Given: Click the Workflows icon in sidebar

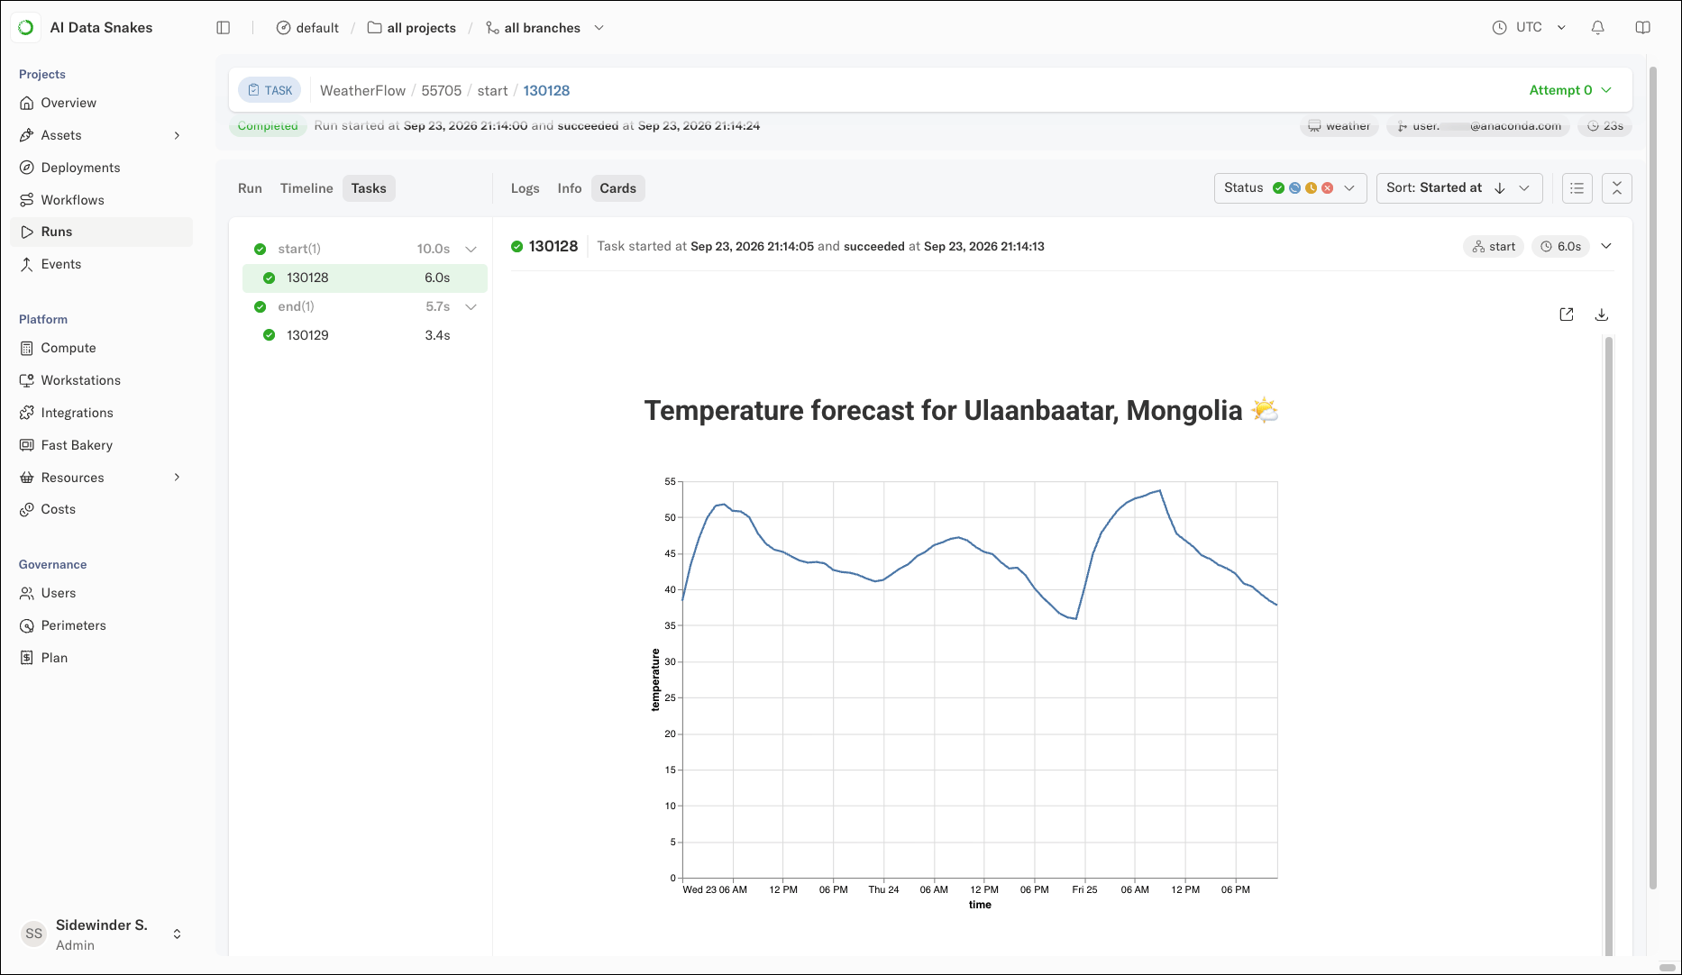Looking at the screenshot, I should (27, 200).
